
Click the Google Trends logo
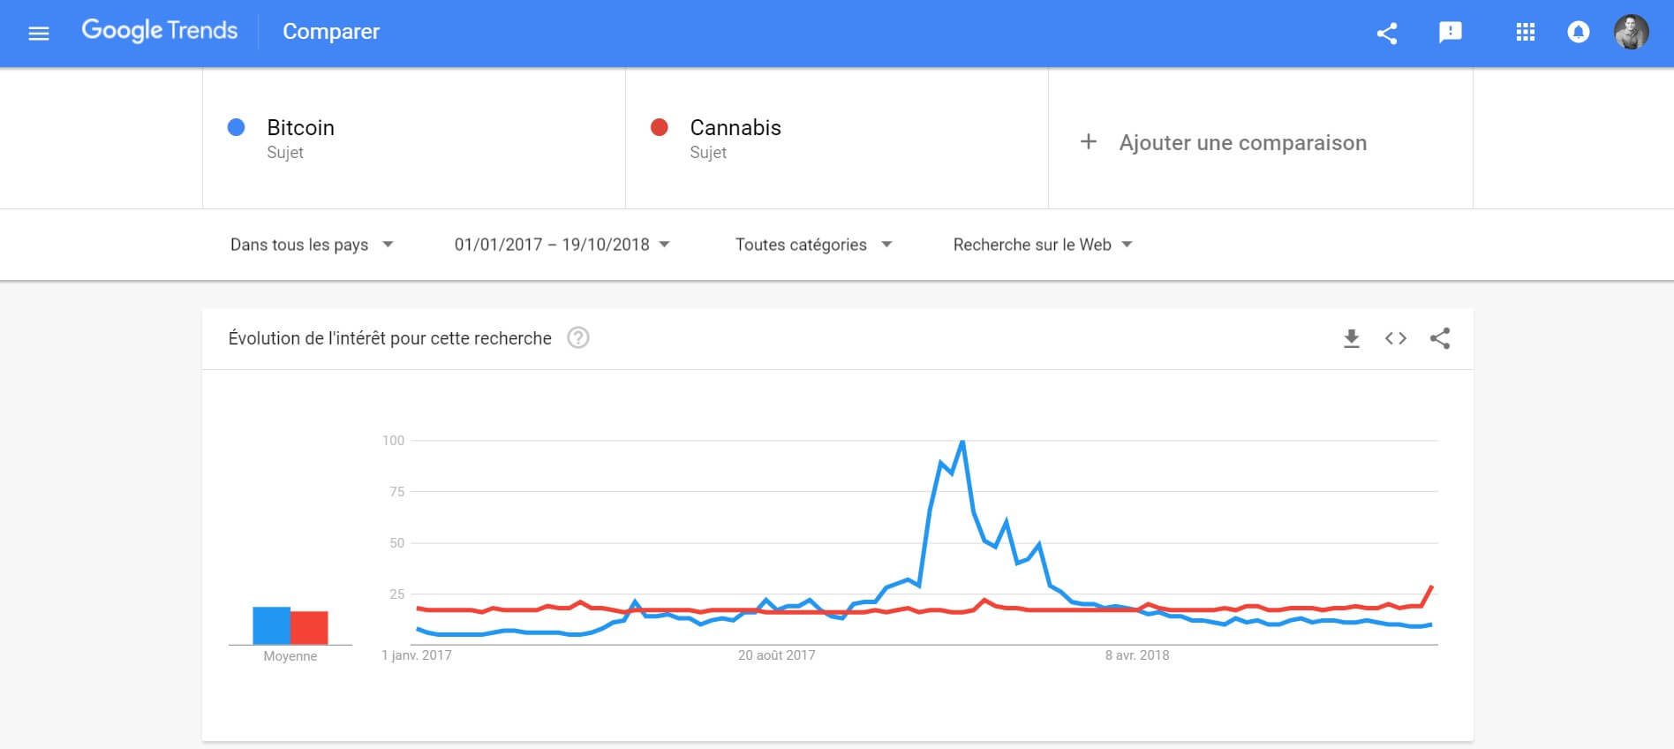point(160,31)
